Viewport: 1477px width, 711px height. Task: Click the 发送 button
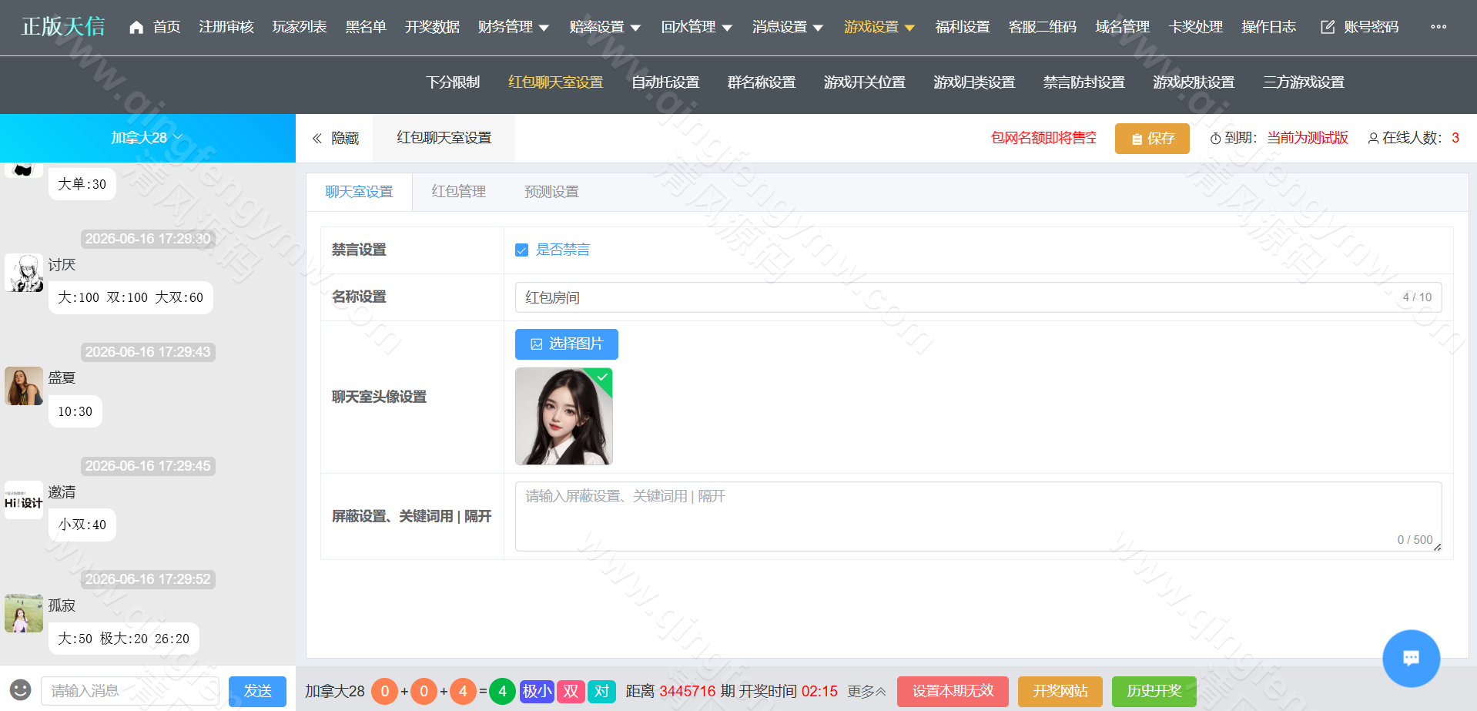(257, 692)
